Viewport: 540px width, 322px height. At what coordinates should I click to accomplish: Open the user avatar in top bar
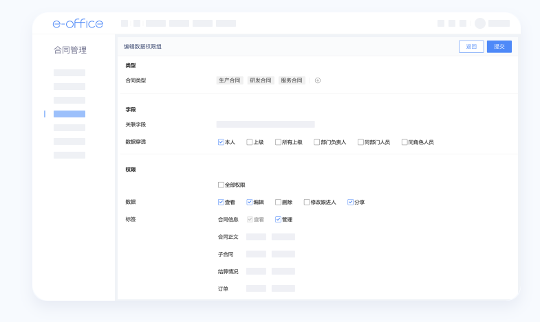pos(480,23)
